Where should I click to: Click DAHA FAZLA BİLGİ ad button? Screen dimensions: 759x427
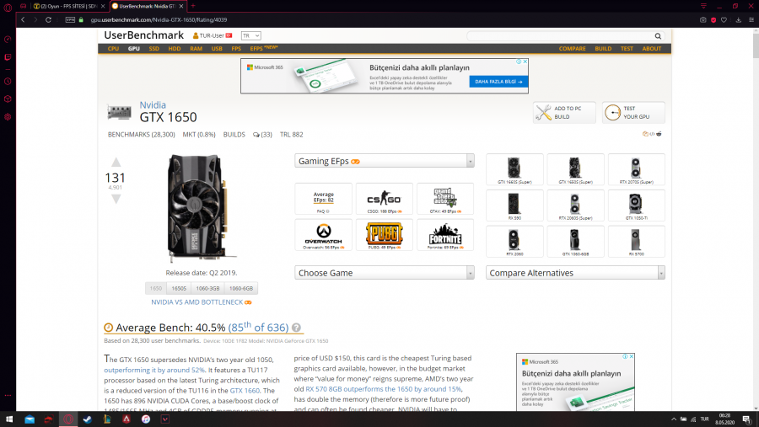click(x=498, y=82)
